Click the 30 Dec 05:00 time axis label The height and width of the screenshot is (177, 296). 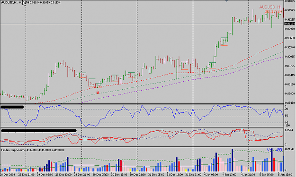point(100,175)
